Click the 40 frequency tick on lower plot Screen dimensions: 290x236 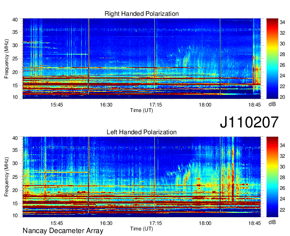15,138
